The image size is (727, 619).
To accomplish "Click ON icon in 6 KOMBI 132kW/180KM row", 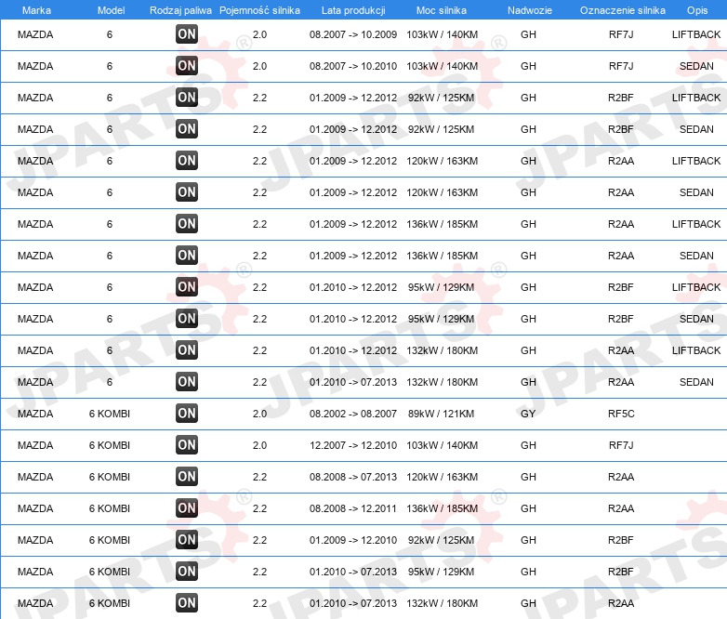I will (x=187, y=602).
